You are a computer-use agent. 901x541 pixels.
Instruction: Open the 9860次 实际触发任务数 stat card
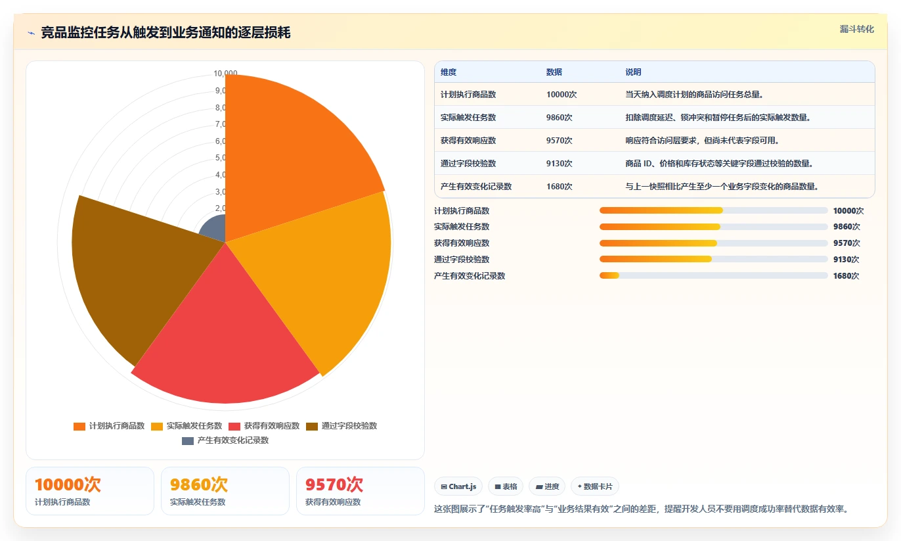pos(225,491)
